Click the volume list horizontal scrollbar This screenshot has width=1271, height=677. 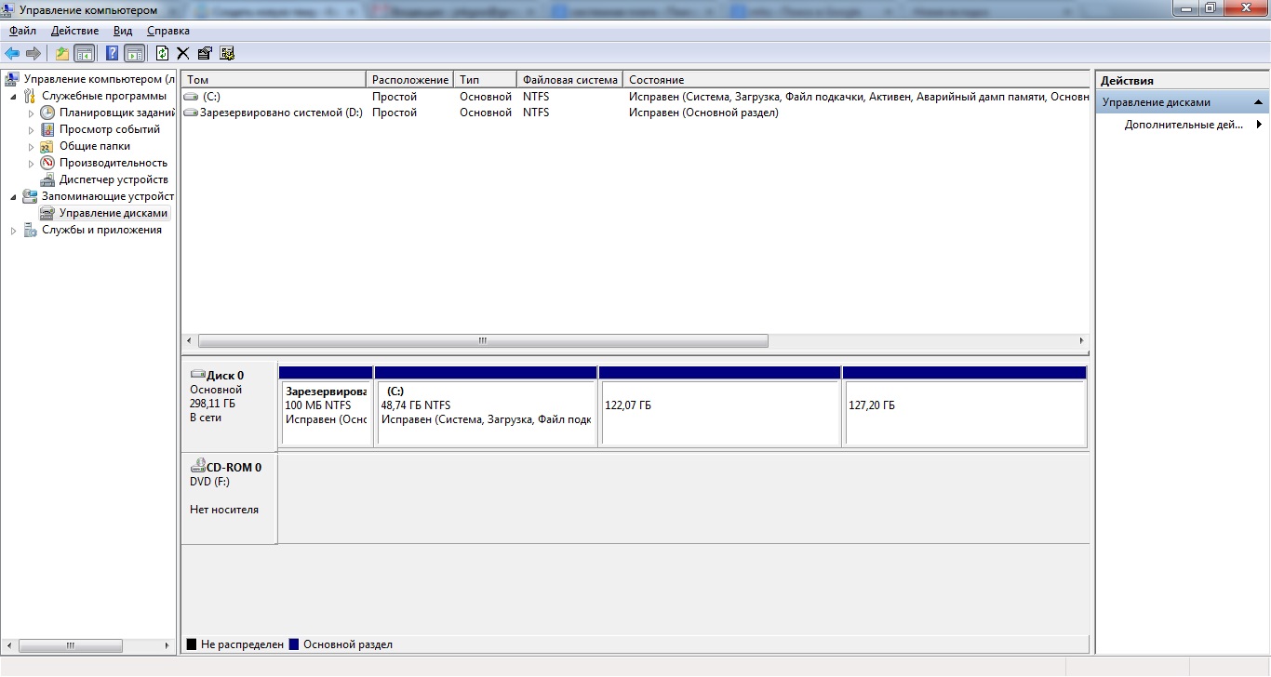click(x=483, y=341)
